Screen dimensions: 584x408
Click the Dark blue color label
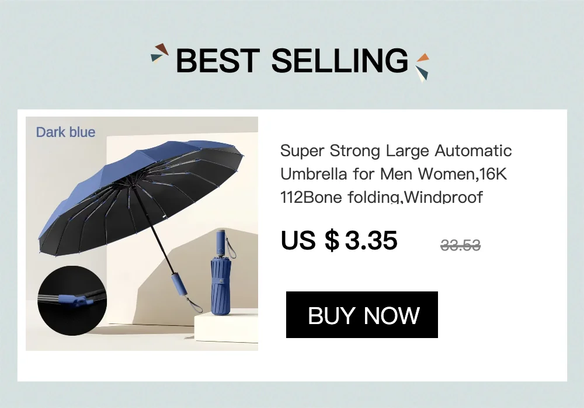pyautogui.click(x=65, y=132)
